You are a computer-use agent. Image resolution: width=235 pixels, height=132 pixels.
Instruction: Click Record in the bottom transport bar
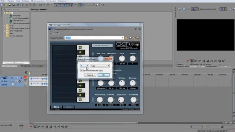click(x=31, y=126)
